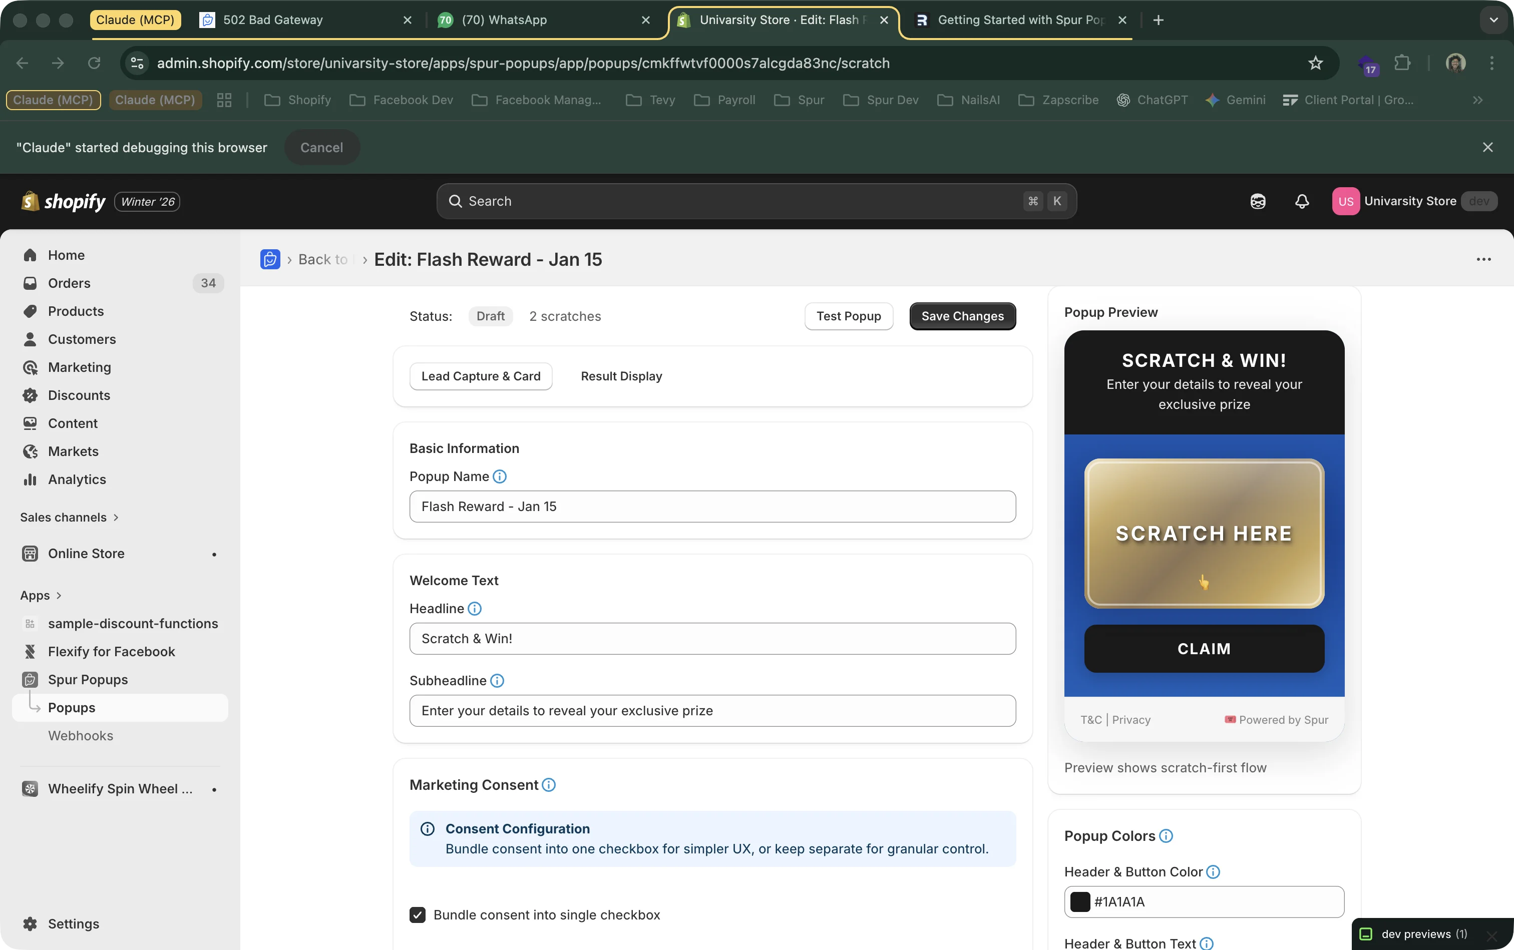Open the Discounts section
This screenshot has height=950, width=1514.
coord(78,395)
